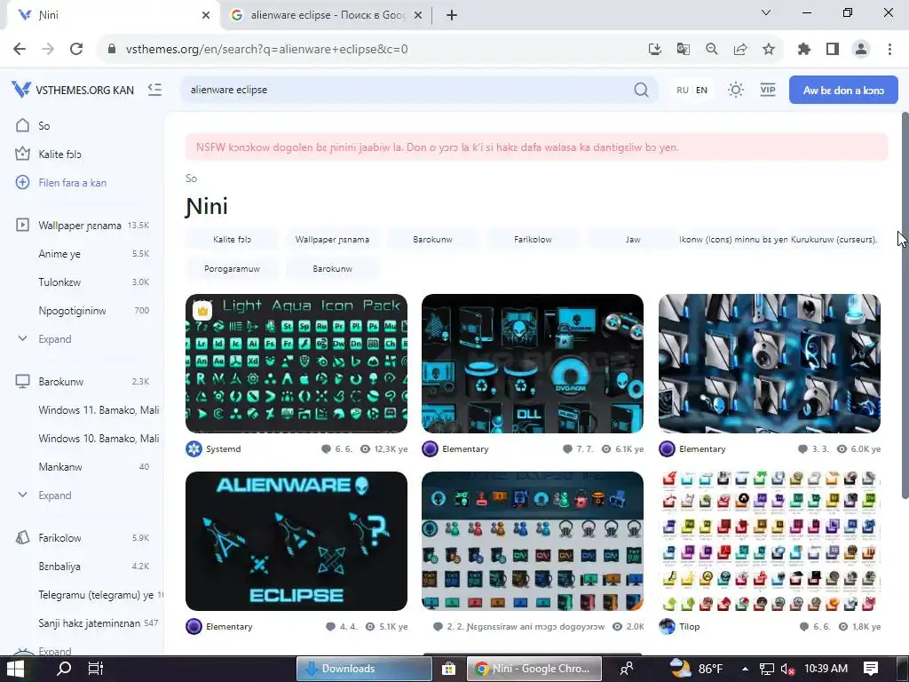
Task: Open the Windows Start menu
Action: point(15,669)
